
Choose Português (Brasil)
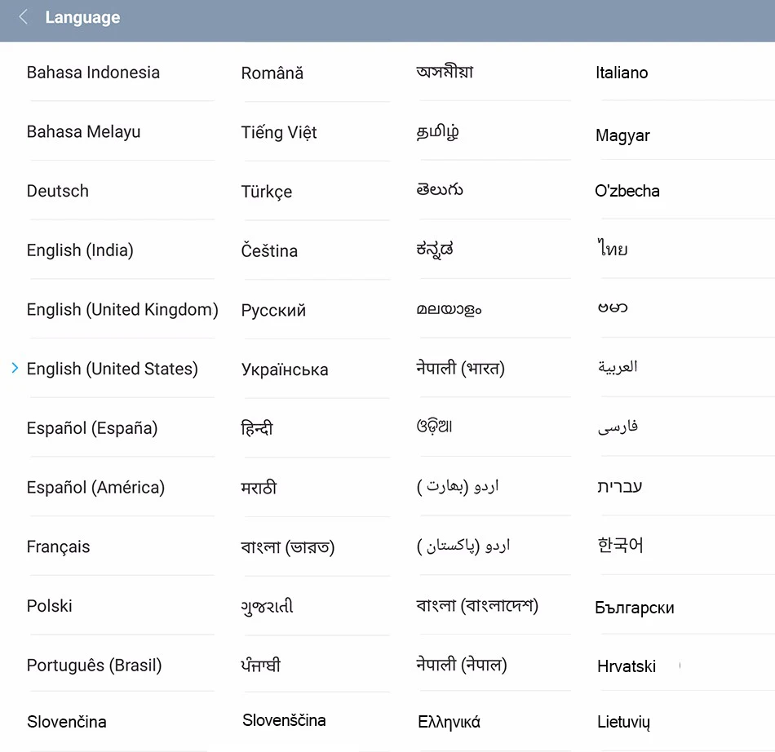click(95, 666)
